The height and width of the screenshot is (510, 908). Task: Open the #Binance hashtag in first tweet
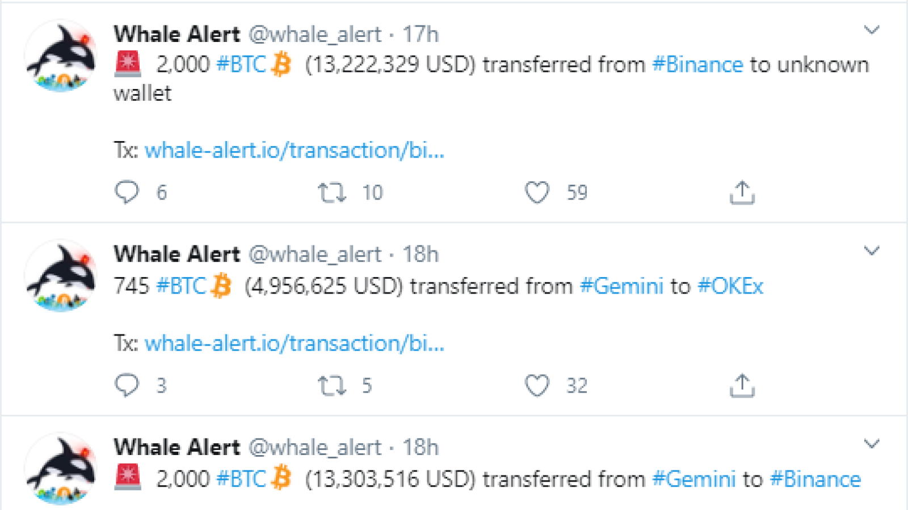[697, 65]
